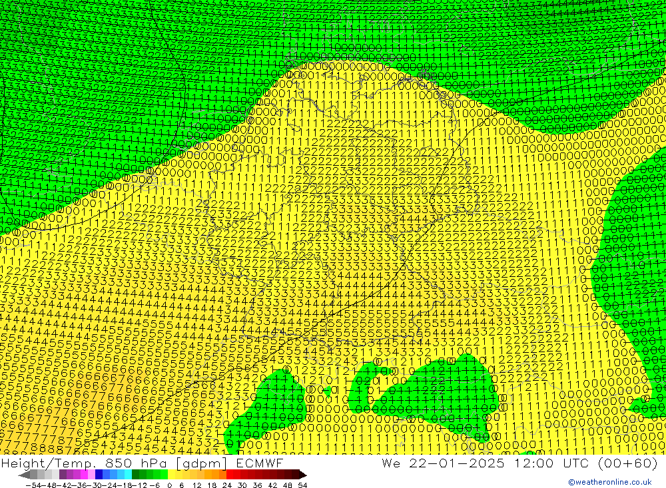Click the '30' legend label

(242, 485)
